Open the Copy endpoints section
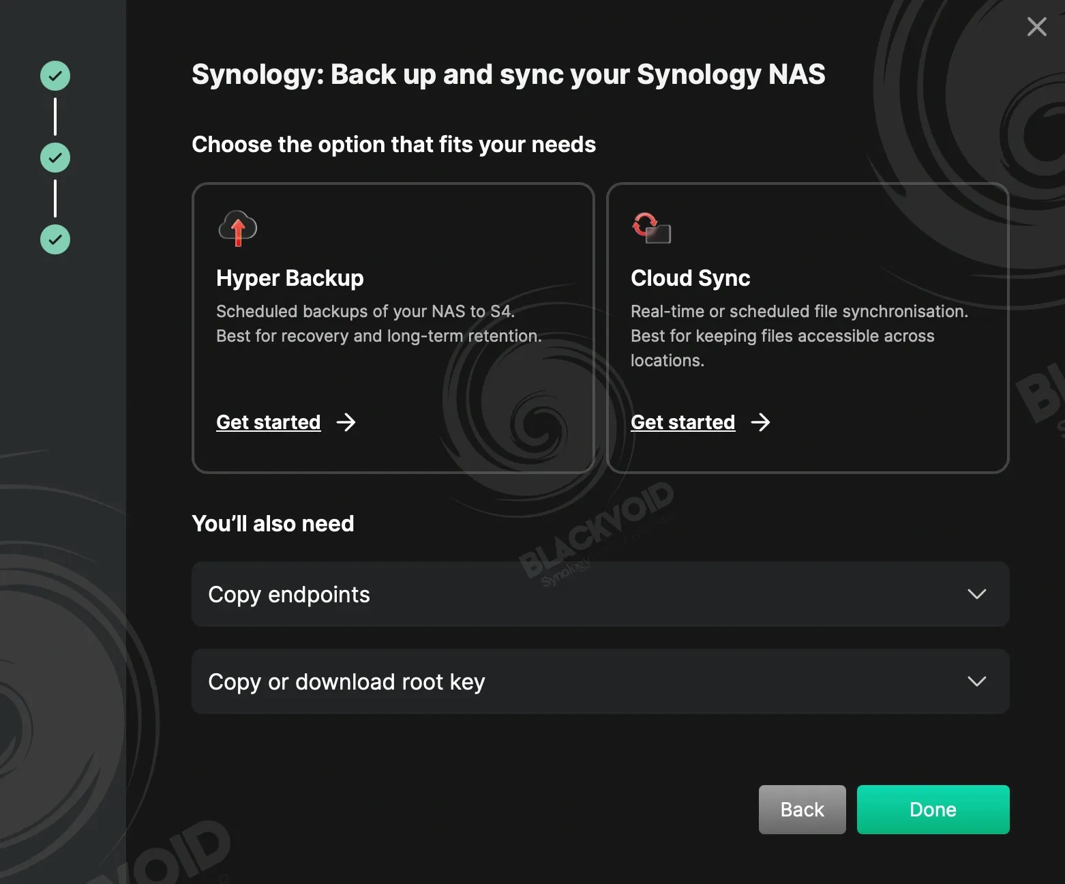The height and width of the screenshot is (884, 1065). [x=601, y=594]
